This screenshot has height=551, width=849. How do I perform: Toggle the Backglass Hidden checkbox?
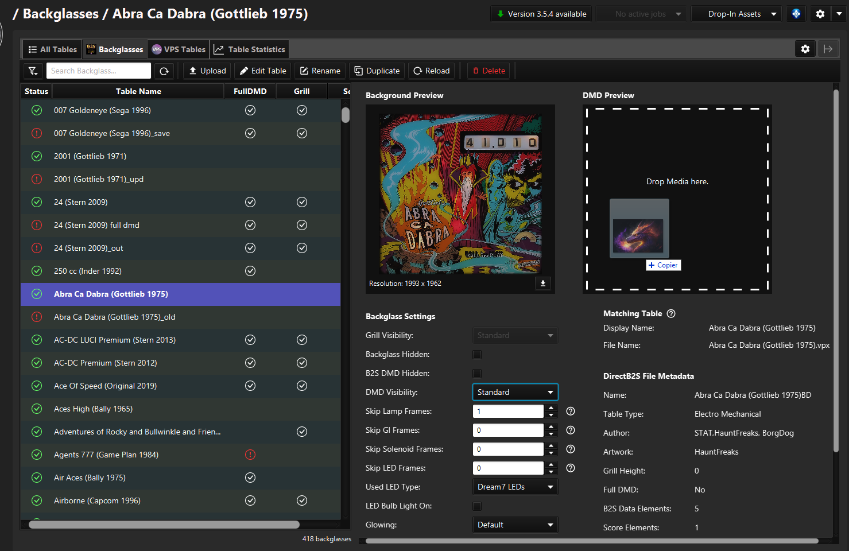(x=477, y=355)
